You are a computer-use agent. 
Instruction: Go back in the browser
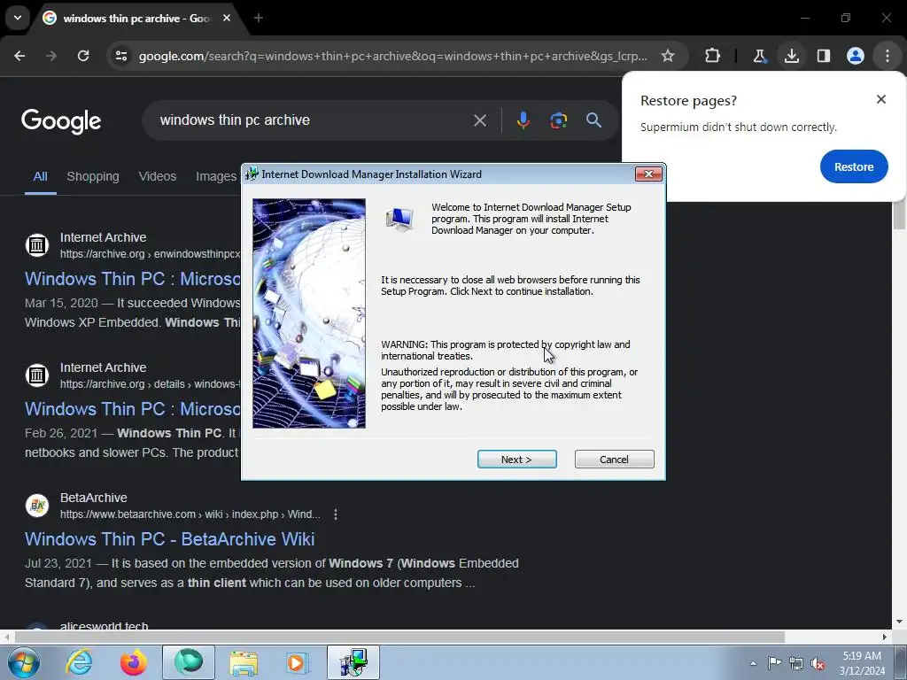(x=19, y=56)
